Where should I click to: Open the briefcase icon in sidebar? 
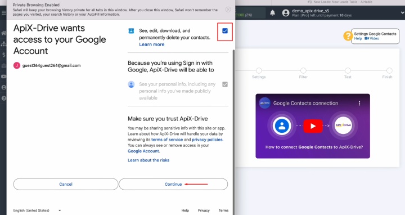3,66
